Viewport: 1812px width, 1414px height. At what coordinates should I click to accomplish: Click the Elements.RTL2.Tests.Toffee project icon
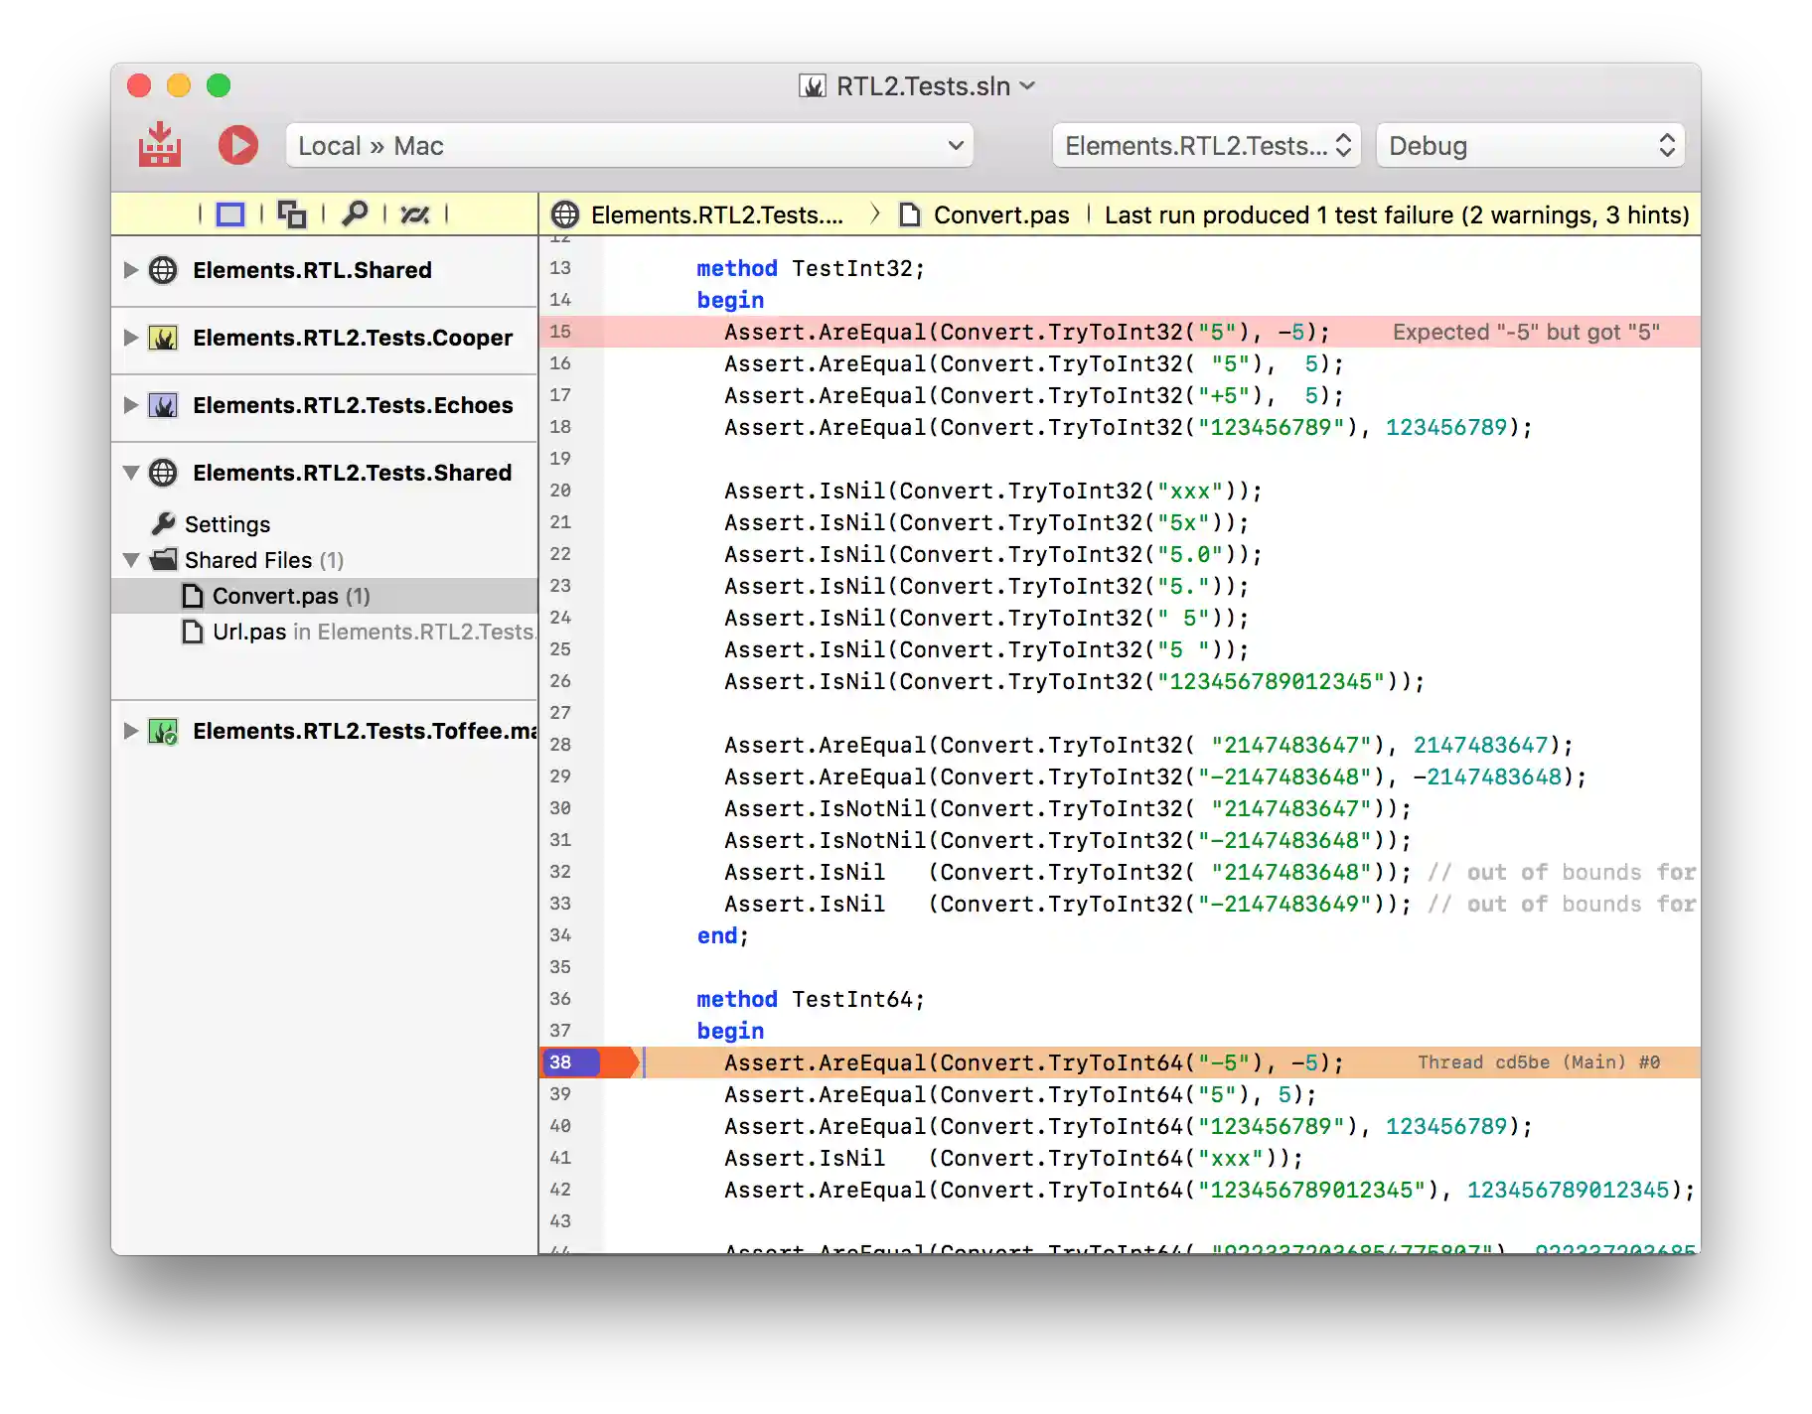[163, 732]
